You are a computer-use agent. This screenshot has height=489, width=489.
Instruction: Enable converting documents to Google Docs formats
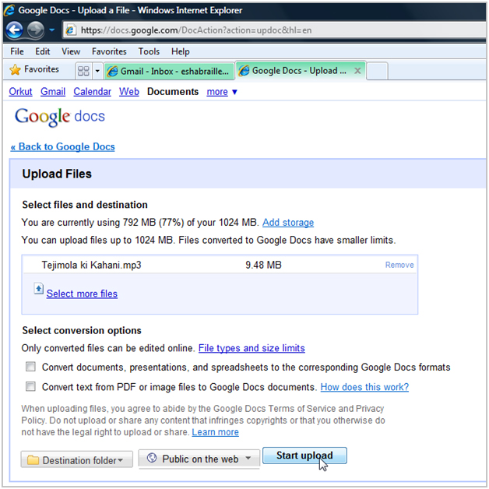[x=30, y=367]
